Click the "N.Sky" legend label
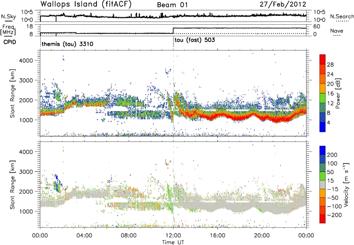 8,16
